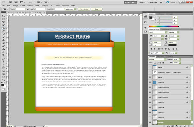Select the Eyedropper tool
This screenshot has width=194, height=127.
3,31
